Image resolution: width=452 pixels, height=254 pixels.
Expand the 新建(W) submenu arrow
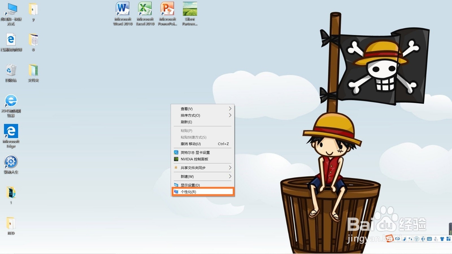pos(230,176)
